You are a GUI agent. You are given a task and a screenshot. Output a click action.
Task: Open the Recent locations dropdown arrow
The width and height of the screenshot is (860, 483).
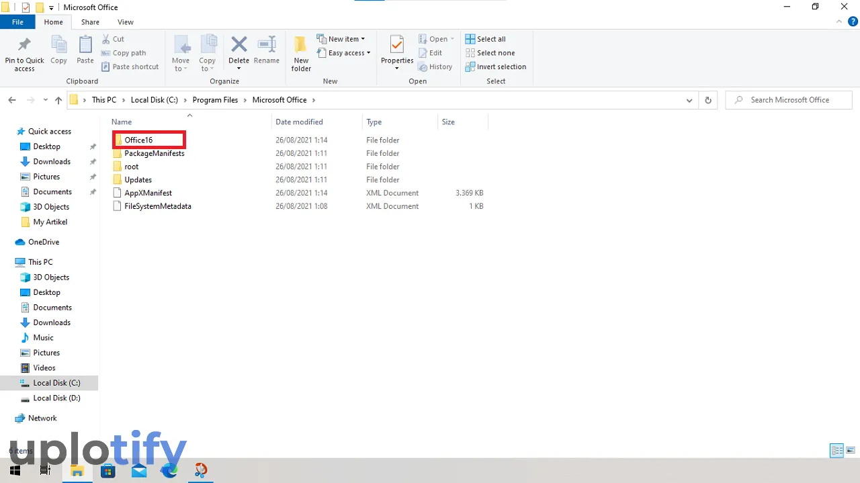(46, 100)
